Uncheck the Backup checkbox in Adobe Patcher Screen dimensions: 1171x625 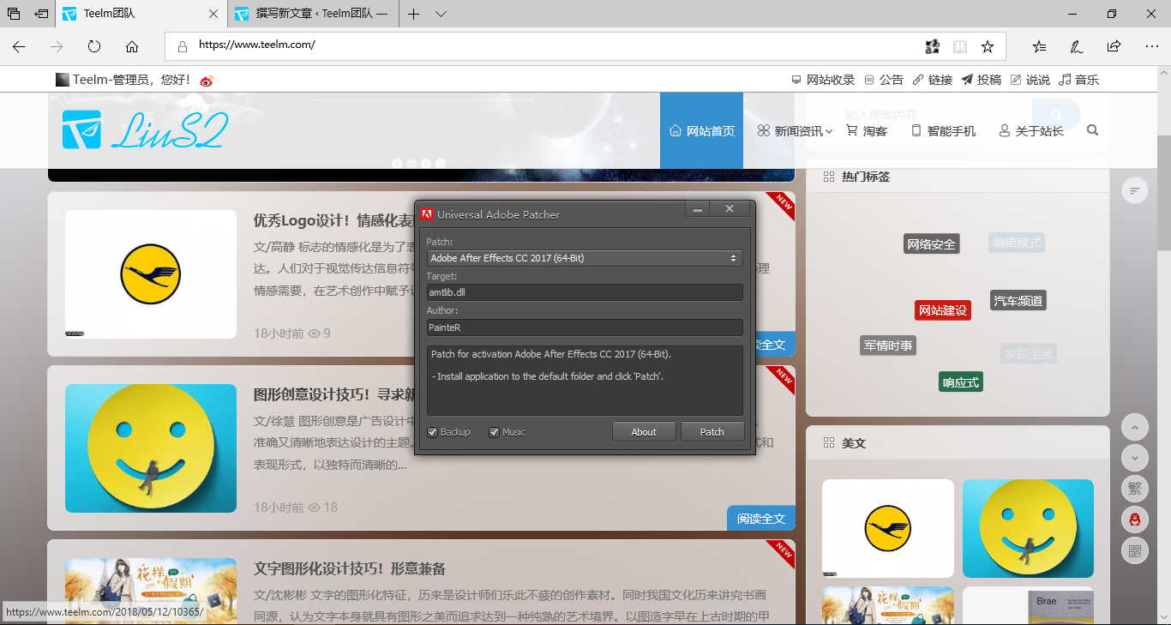pos(433,432)
